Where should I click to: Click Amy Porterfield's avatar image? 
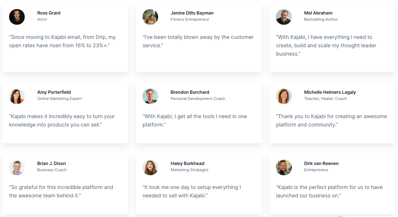(17, 96)
